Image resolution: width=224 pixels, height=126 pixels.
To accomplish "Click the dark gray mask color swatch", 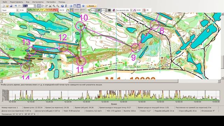I will [x=110, y=10].
